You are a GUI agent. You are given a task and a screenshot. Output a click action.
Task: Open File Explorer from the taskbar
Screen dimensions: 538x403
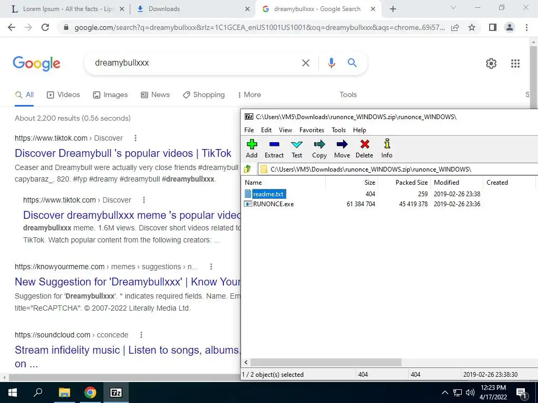pos(64,393)
